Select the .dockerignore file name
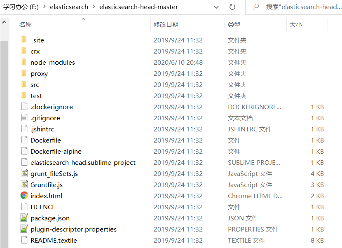Screen dimensions: 342x248 point(52,107)
